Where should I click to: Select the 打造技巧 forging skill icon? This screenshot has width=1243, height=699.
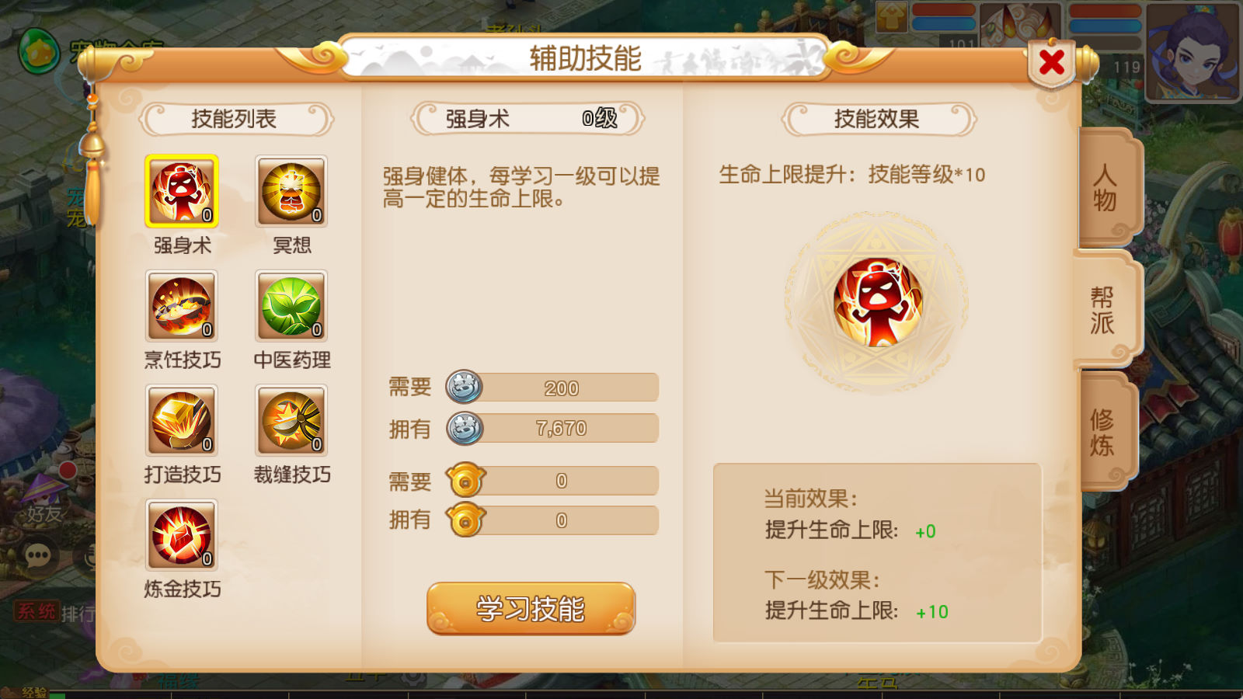(182, 420)
